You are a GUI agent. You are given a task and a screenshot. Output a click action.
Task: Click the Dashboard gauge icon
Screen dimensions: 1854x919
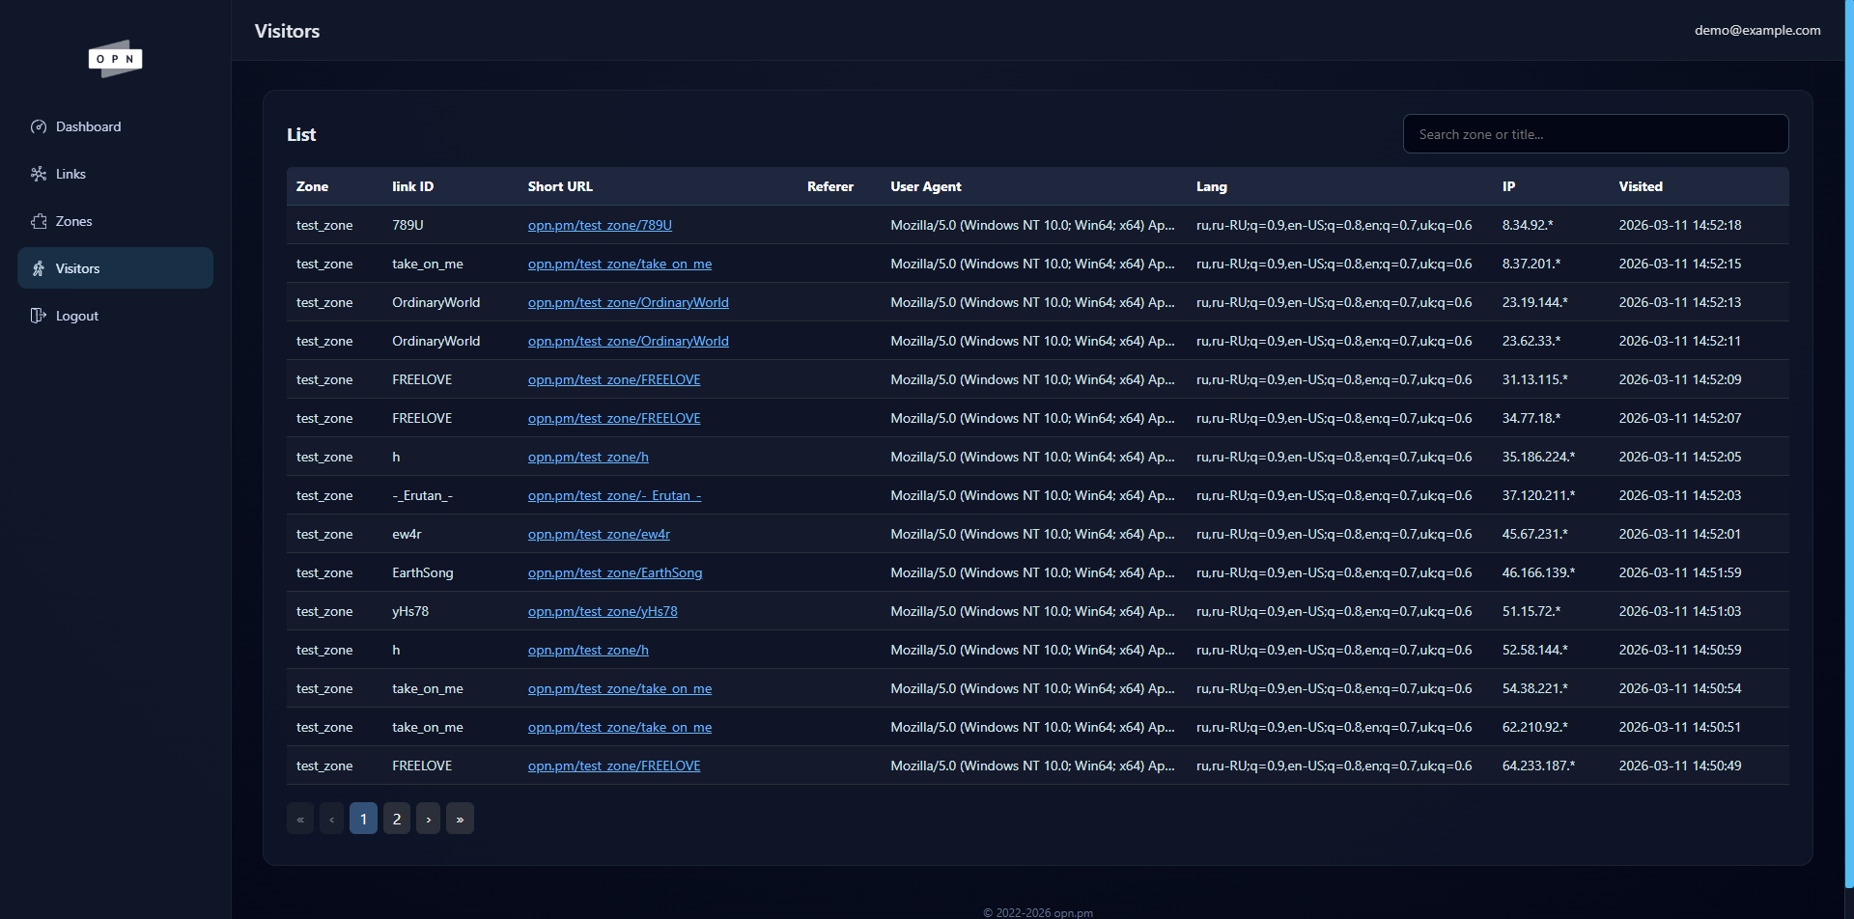click(x=39, y=126)
